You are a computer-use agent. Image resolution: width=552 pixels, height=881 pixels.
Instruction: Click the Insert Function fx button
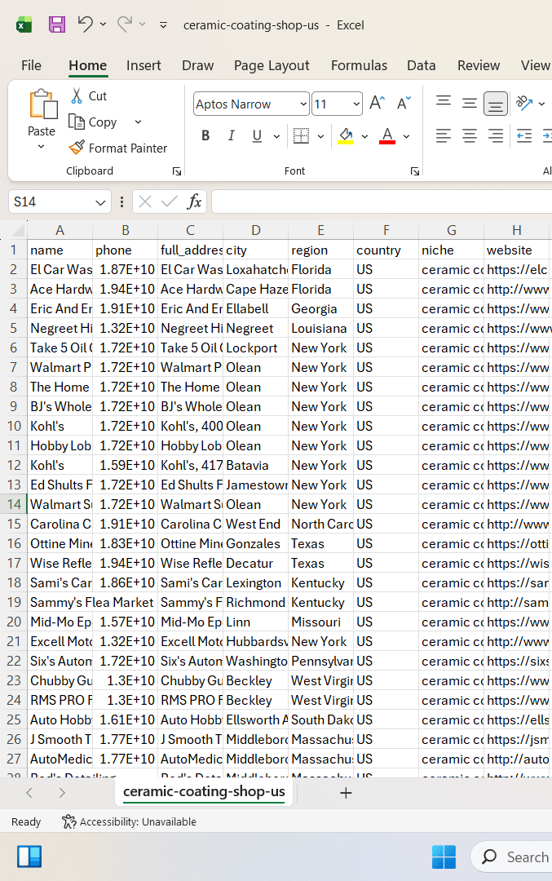pos(194,201)
